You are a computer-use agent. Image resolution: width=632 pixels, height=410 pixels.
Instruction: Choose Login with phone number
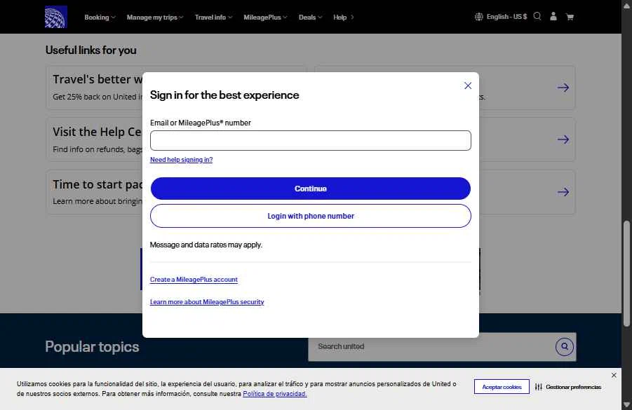click(x=310, y=216)
